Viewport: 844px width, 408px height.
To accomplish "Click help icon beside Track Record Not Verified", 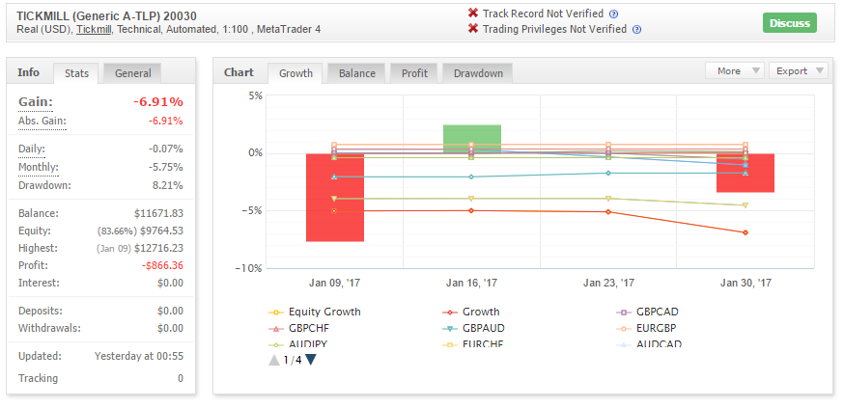I will (613, 14).
